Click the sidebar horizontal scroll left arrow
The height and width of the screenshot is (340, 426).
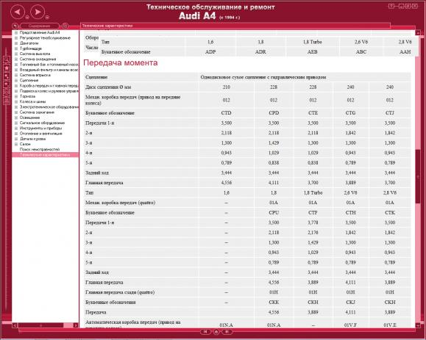(15, 325)
